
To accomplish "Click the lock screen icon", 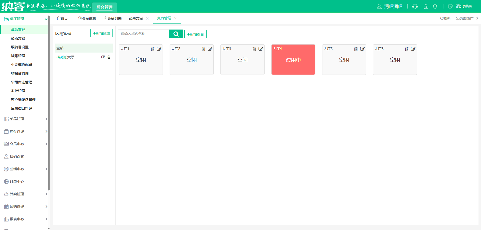I will click(426, 7).
